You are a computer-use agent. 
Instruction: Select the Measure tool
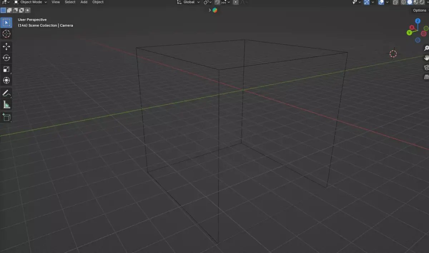coord(6,105)
